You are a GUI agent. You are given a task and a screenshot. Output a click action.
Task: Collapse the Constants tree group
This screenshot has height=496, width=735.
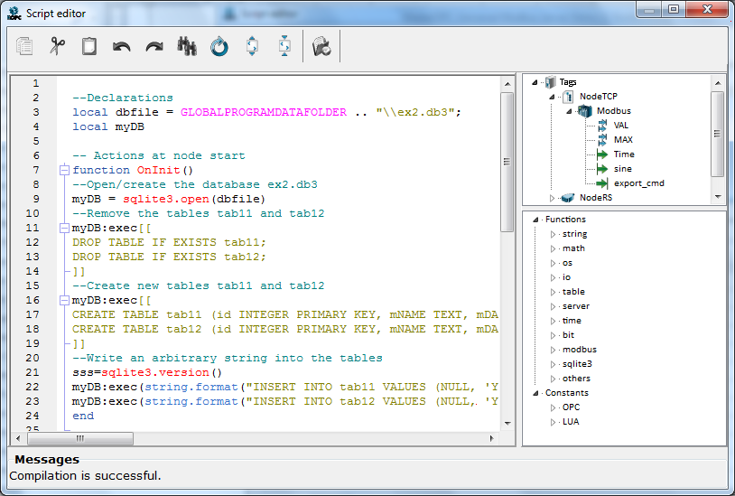[x=535, y=393]
